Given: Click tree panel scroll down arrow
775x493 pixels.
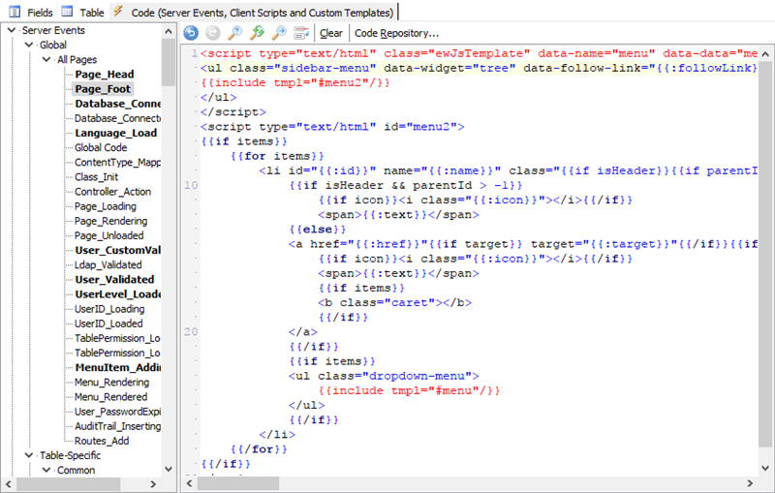Looking at the screenshot, I should click(169, 469).
